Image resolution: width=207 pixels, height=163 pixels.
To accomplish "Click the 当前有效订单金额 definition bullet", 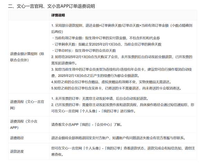I will (106, 38).
